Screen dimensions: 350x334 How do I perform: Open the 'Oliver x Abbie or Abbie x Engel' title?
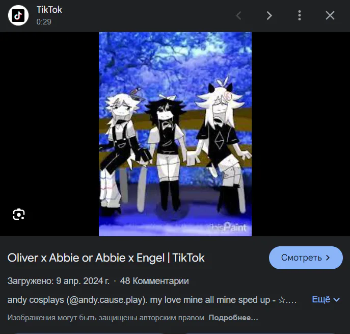point(106,258)
